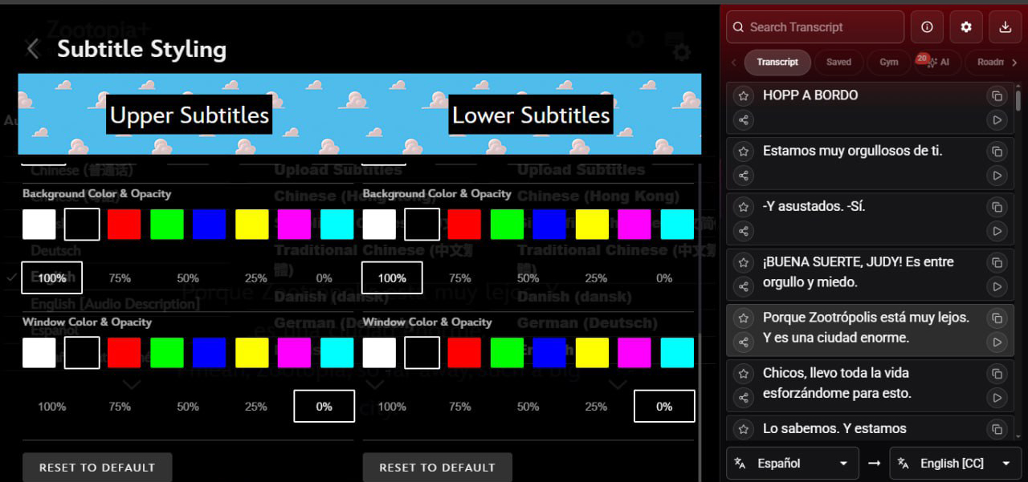Click the Lower Subtitles preview label
The width and height of the screenshot is (1028, 482).
531,115
